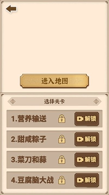This screenshot has height=195, width=109.
Task: Unlock level 1 营养输送 via 解锁
Action: pyautogui.click(x=87, y=119)
